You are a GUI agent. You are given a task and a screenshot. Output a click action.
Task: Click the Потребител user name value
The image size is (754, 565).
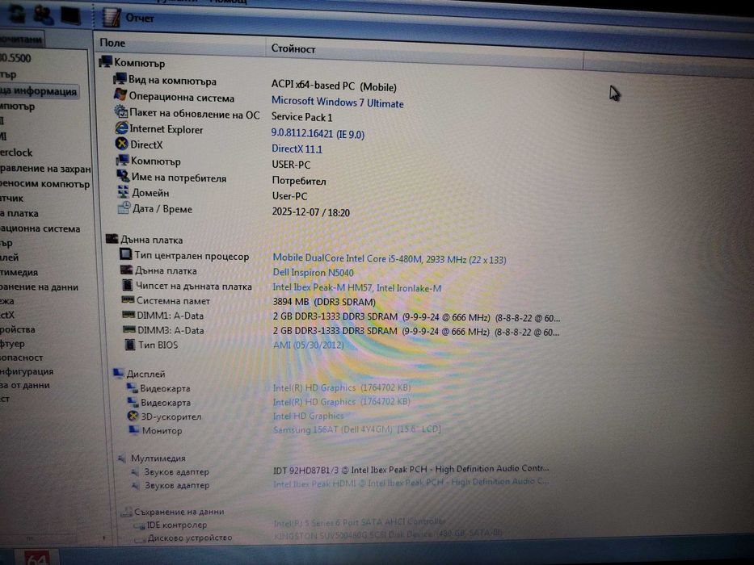pos(299,181)
